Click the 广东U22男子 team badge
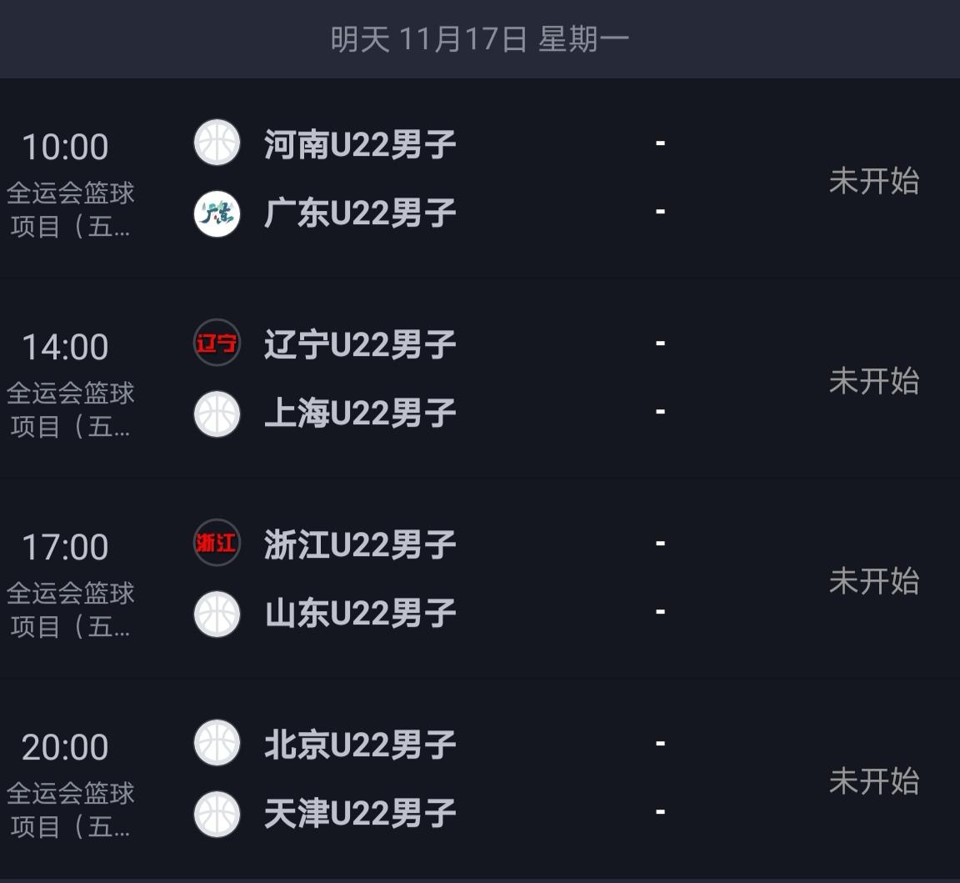The image size is (960, 883). [x=217, y=213]
